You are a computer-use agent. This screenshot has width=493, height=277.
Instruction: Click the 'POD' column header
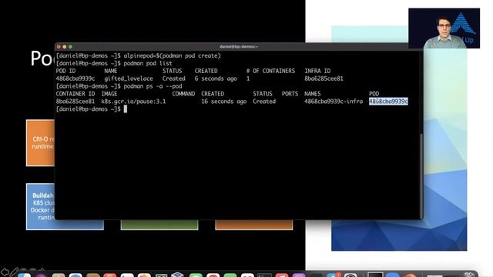(x=374, y=94)
